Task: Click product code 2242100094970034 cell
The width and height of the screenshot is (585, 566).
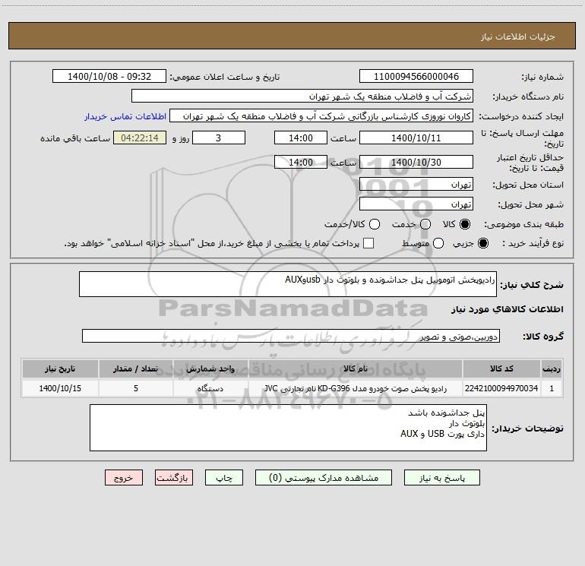Action: click(x=501, y=388)
